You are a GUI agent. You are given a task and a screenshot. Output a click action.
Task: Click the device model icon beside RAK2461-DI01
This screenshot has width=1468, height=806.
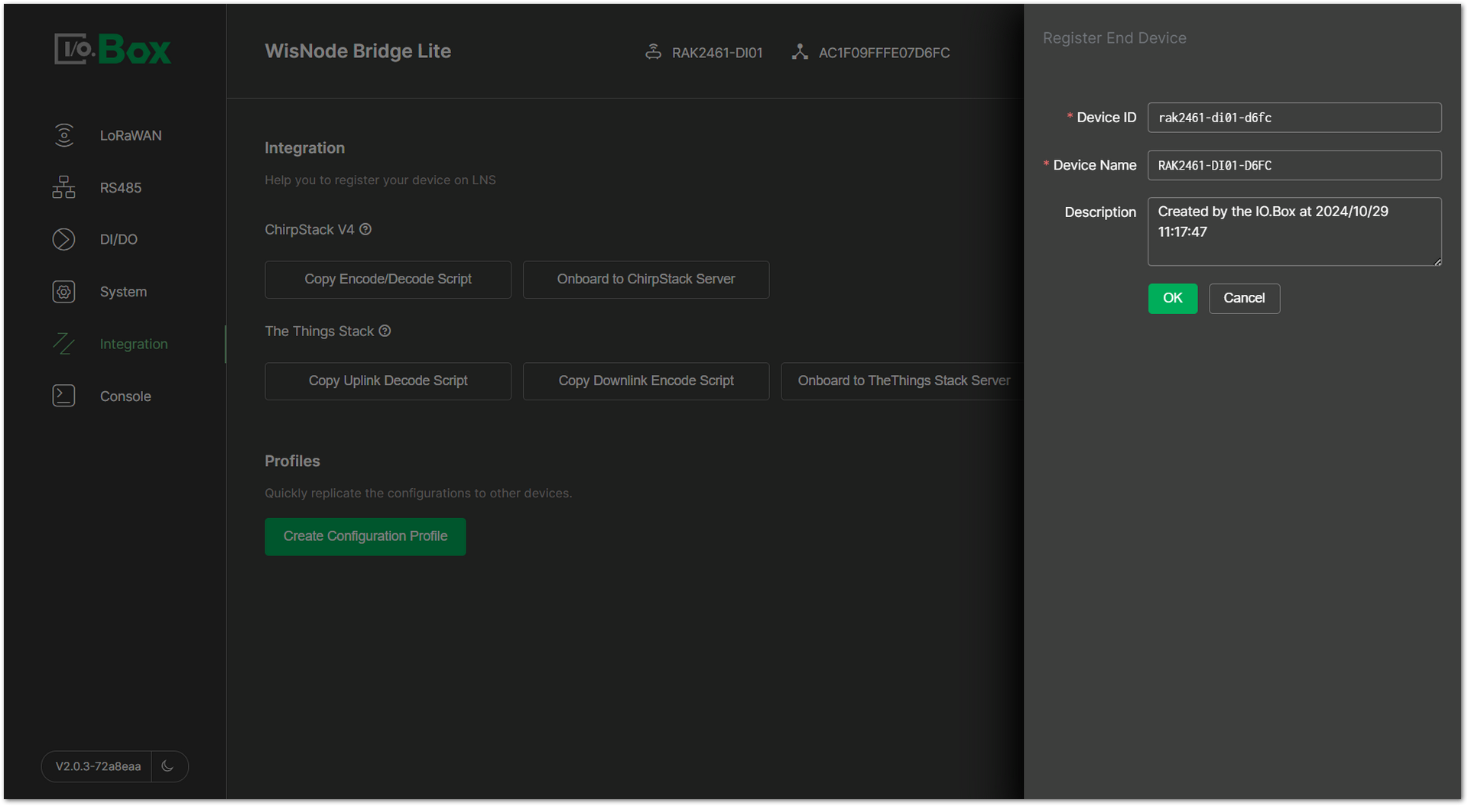[653, 52]
